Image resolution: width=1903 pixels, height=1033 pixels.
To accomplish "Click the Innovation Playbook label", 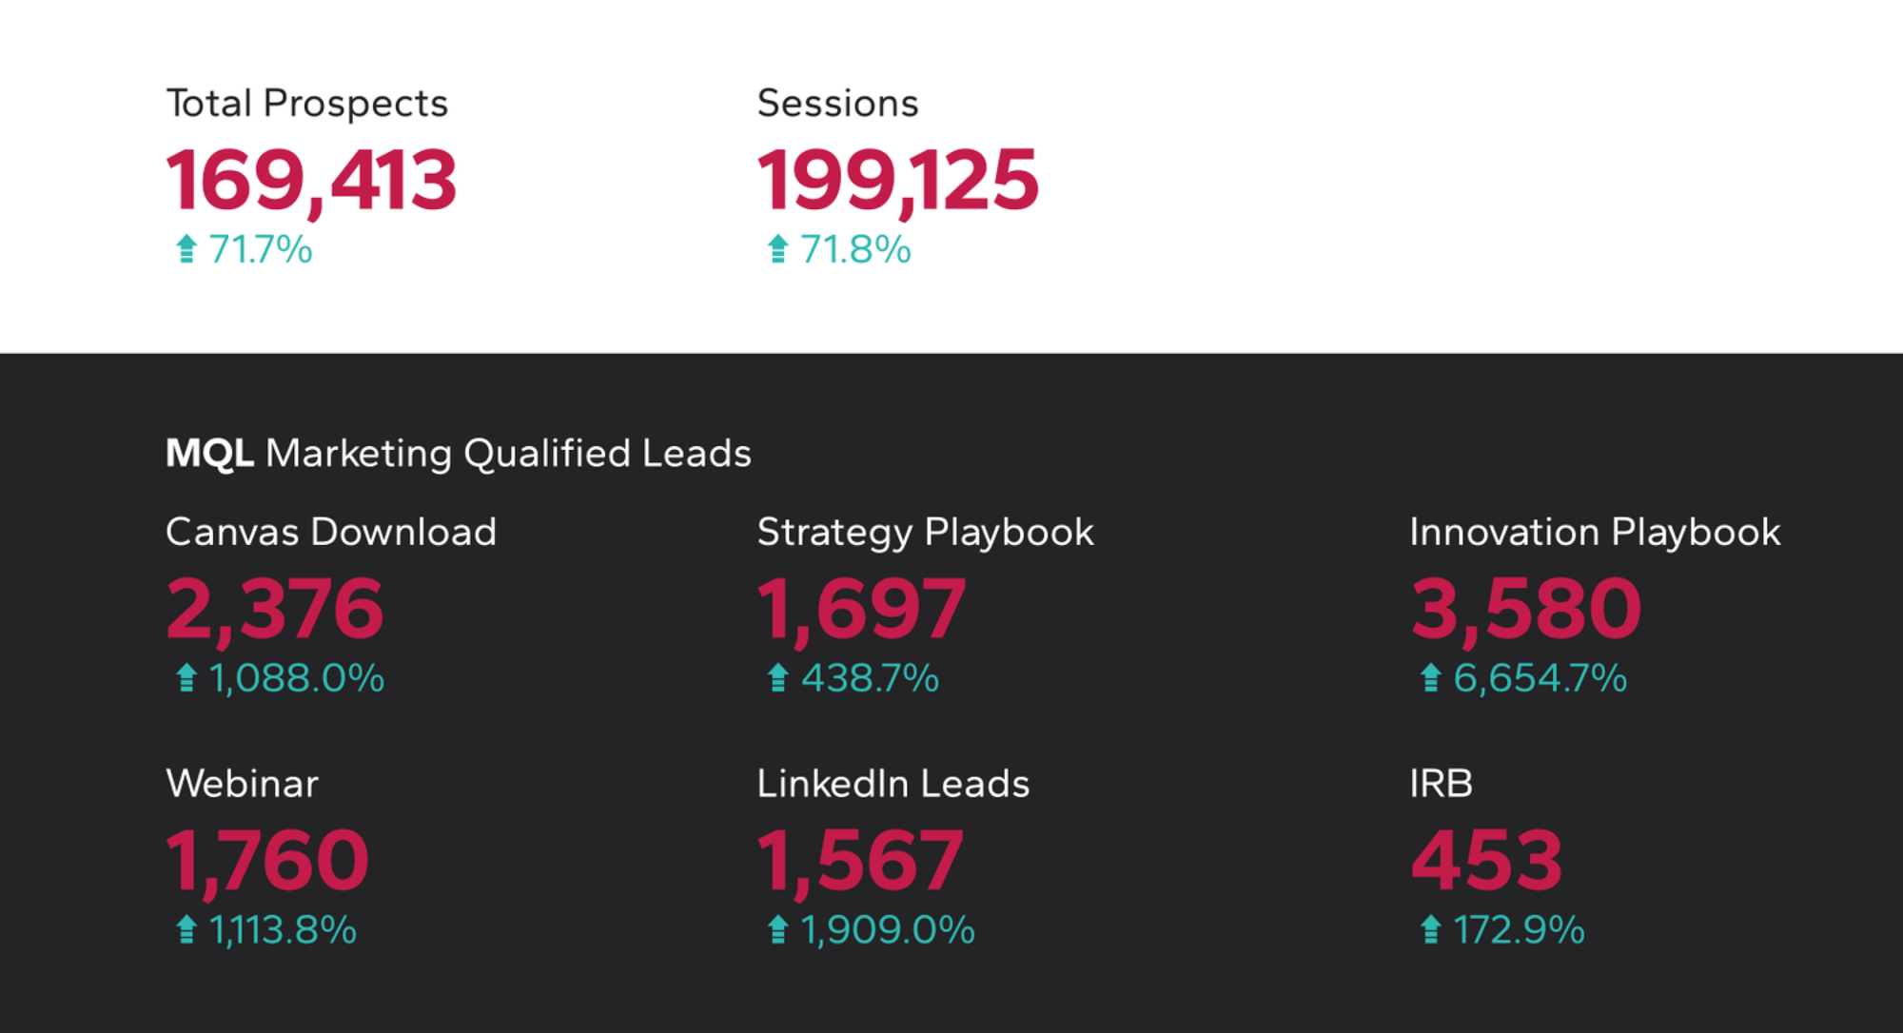I will point(1594,533).
